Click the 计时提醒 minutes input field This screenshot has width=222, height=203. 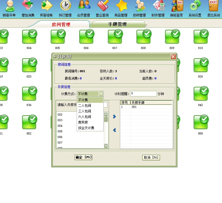(143, 94)
